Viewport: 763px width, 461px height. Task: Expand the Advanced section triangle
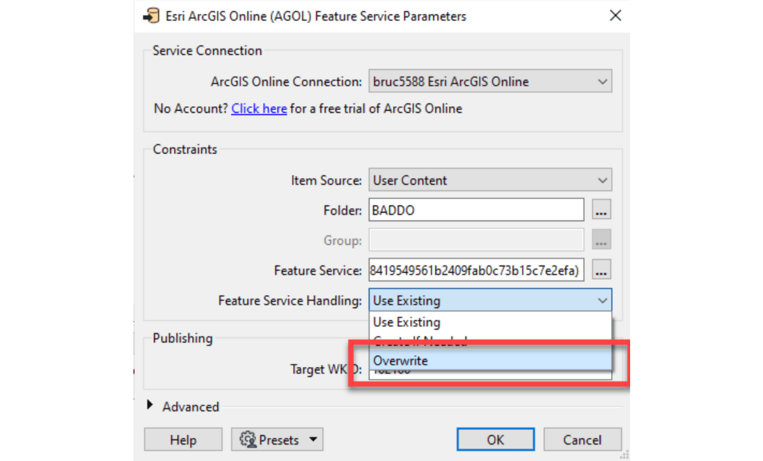pyautogui.click(x=150, y=404)
